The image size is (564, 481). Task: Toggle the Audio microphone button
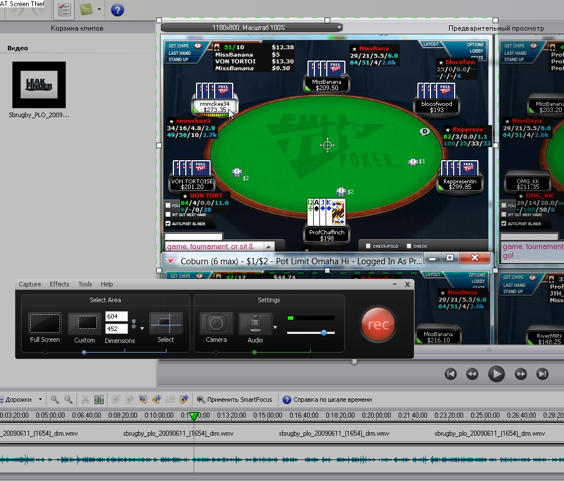(x=255, y=324)
